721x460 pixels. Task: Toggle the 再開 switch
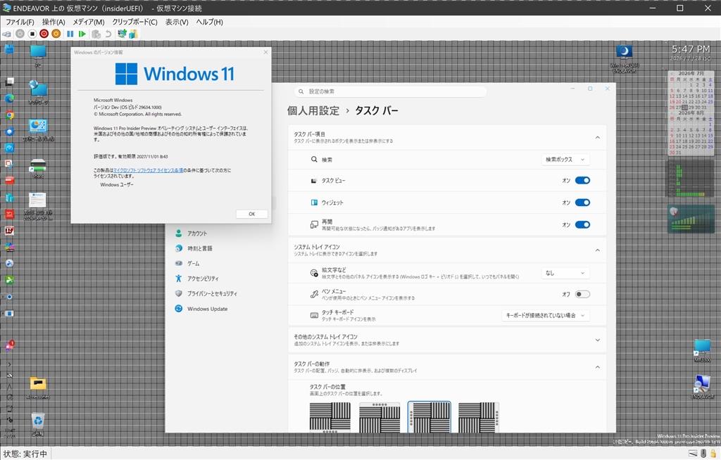(x=582, y=224)
